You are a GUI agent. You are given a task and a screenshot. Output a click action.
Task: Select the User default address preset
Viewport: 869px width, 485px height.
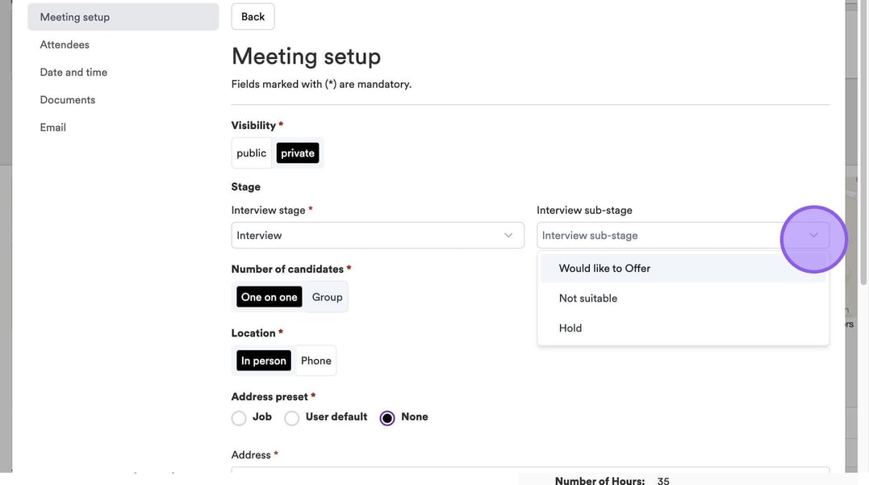tap(292, 418)
